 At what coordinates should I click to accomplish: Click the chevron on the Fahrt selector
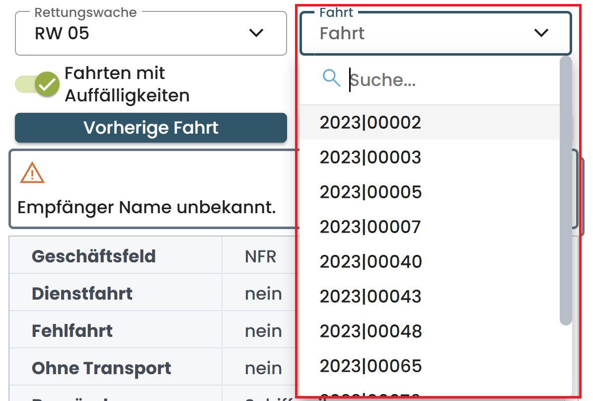tap(541, 33)
